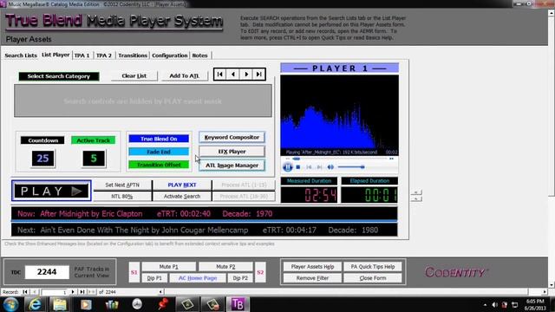The image size is (555, 312).
Task: Switch to the TPA 2 tab
Action: click(x=104, y=55)
